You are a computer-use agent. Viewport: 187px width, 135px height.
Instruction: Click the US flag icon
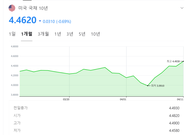tap(12, 8)
